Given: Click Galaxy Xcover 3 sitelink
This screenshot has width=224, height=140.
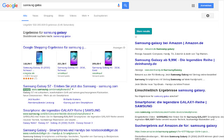Looking at the screenshot, I should (x=84, y=123).
